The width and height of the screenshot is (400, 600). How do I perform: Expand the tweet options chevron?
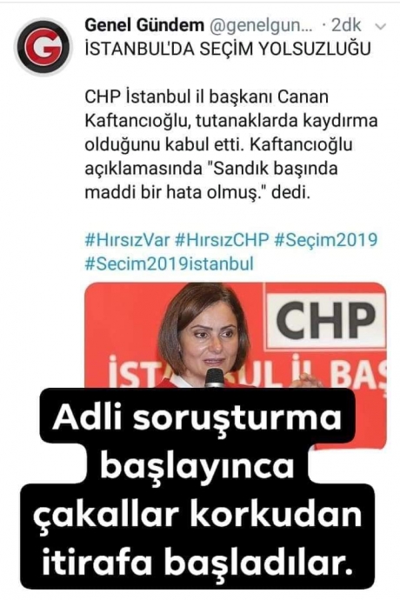click(381, 27)
